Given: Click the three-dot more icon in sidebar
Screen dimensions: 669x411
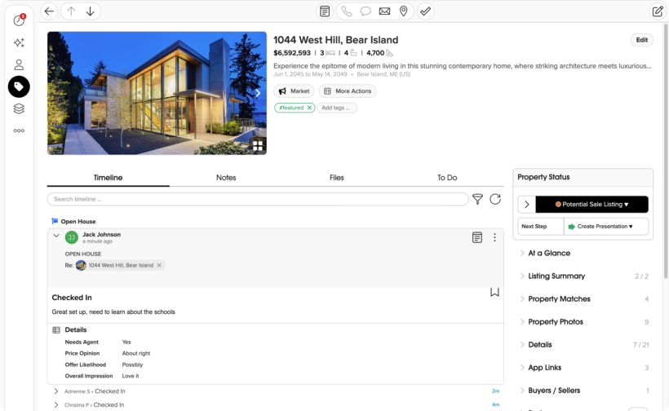Looking at the screenshot, I should [x=19, y=131].
